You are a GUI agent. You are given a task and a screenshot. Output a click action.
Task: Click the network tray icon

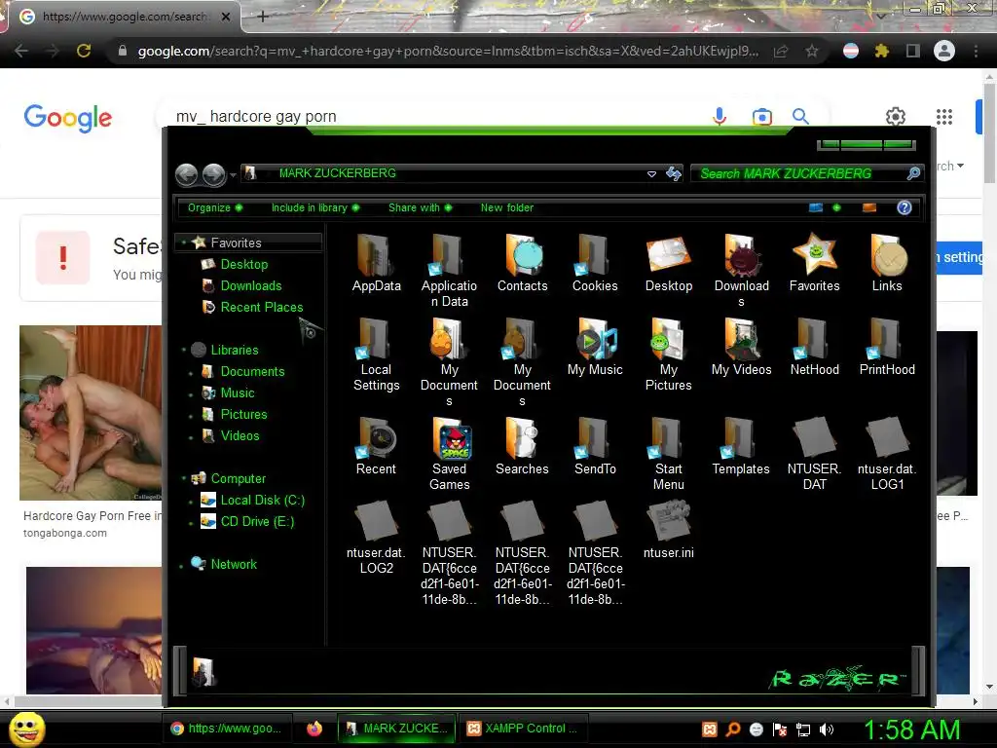pyautogui.click(x=803, y=729)
